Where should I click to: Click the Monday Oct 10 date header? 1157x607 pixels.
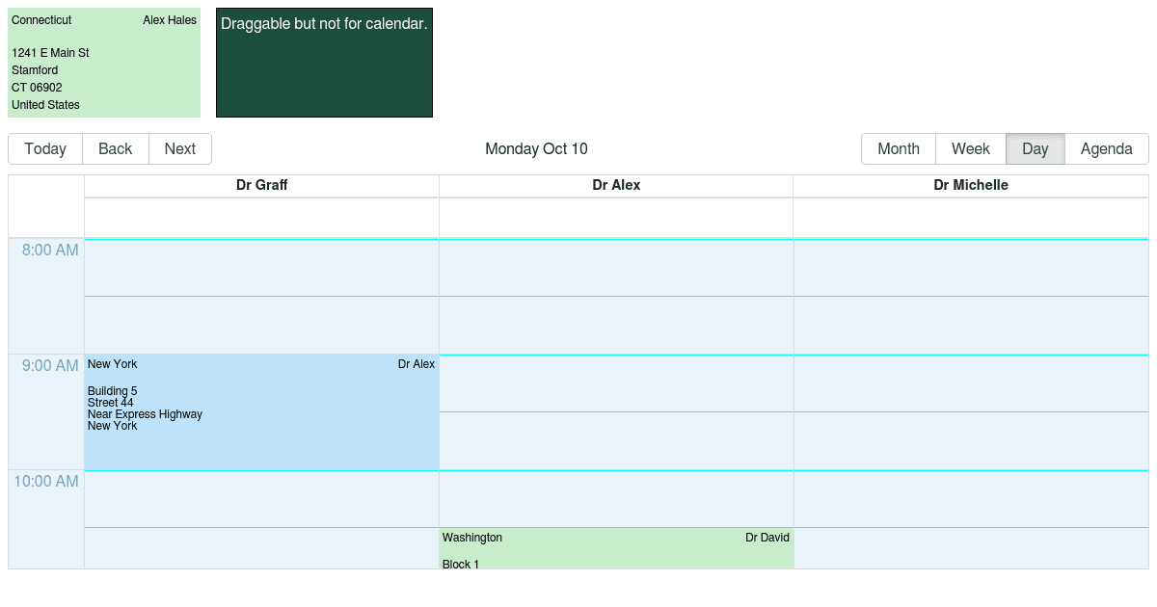coord(536,148)
